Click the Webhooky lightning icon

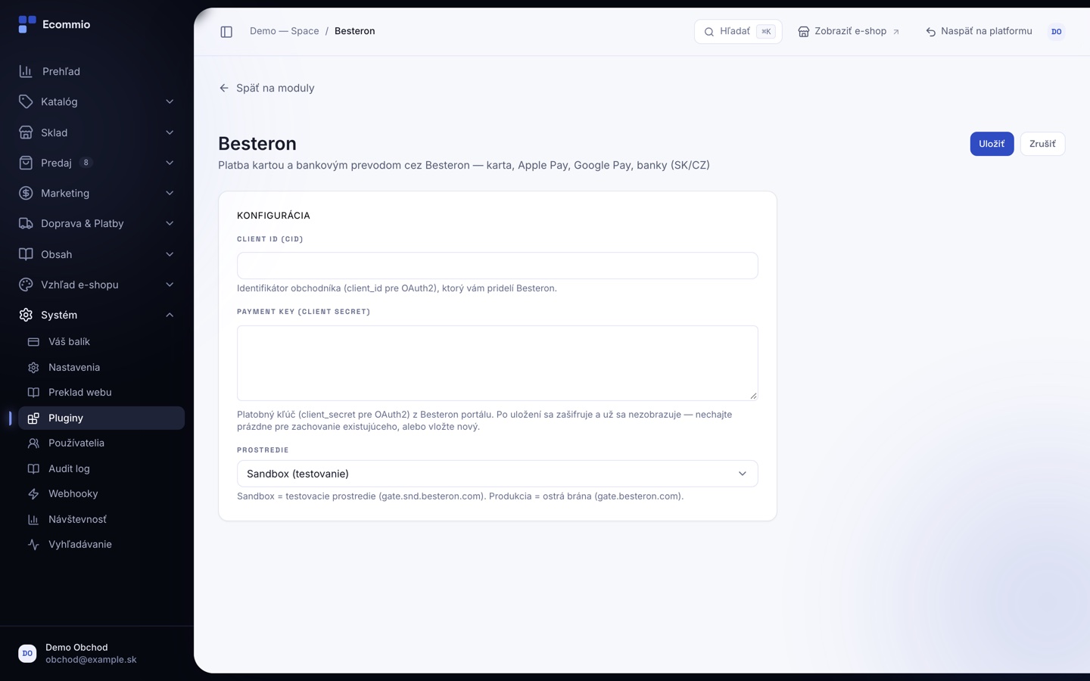(x=33, y=494)
